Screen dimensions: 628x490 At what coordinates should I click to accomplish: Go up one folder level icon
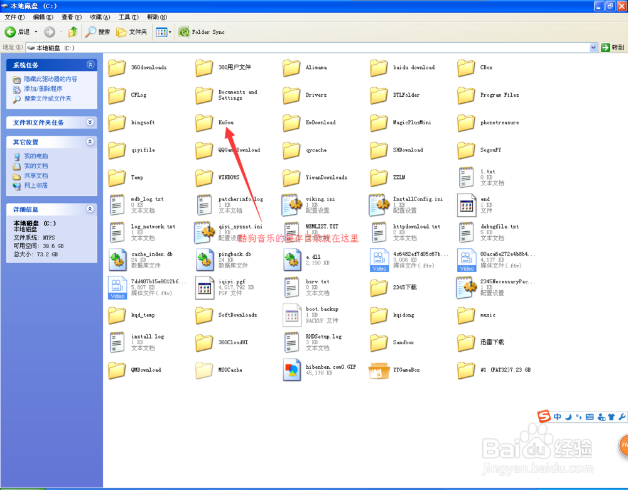click(73, 31)
